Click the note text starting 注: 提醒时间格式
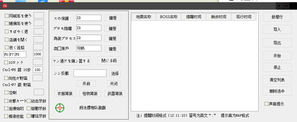Screen dimensions: 297x122 [192, 115]
